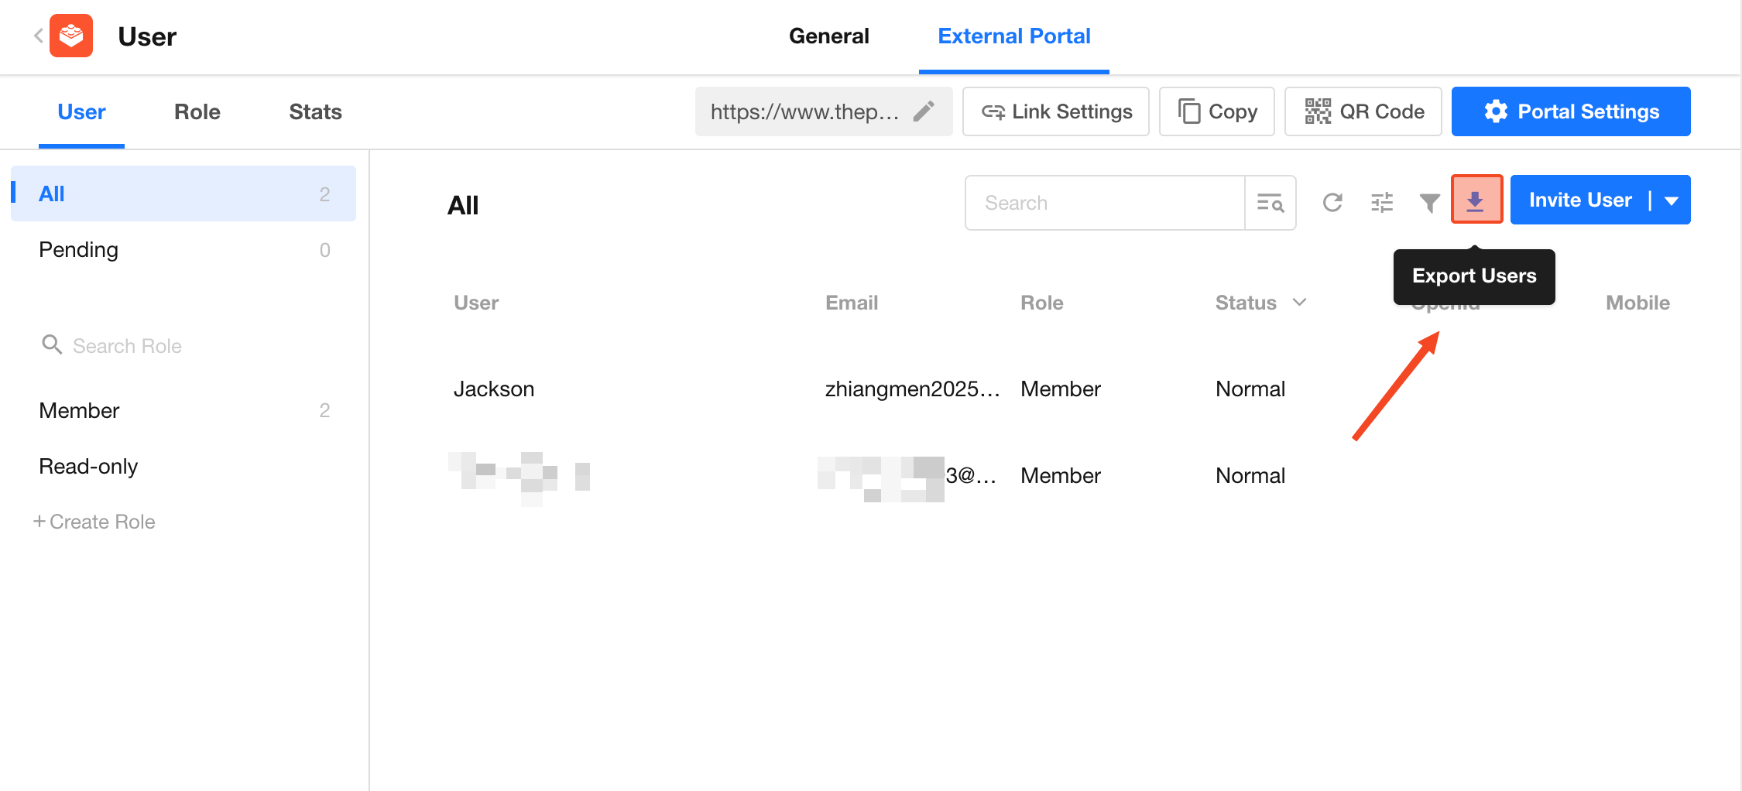Screen dimensions: 1742x791
Task: Expand the Status column dropdown chevron
Action: pyautogui.click(x=1299, y=302)
